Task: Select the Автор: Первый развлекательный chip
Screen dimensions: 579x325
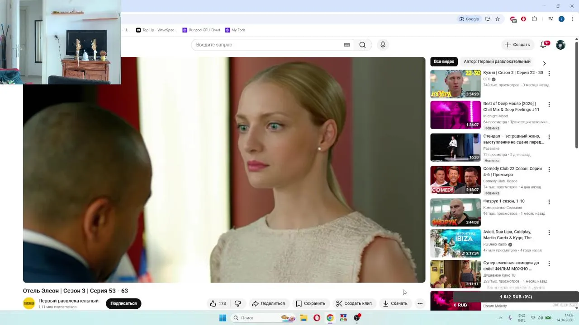Action: pos(497,61)
